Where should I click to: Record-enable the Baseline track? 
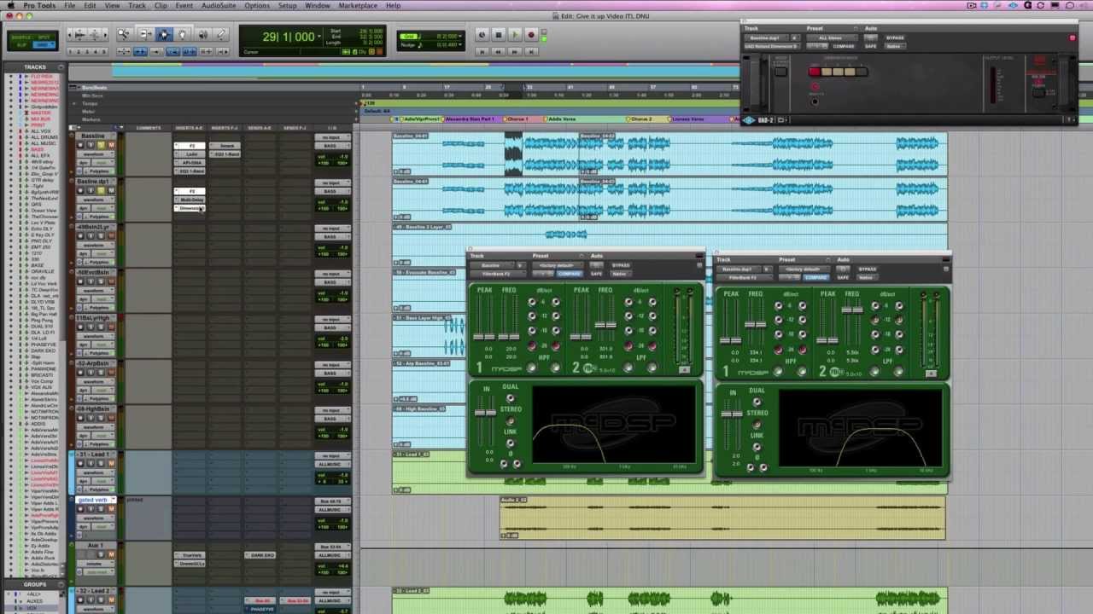click(80, 145)
